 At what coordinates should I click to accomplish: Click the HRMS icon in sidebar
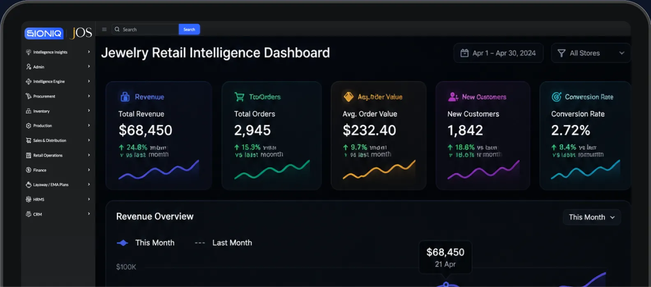pos(28,200)
